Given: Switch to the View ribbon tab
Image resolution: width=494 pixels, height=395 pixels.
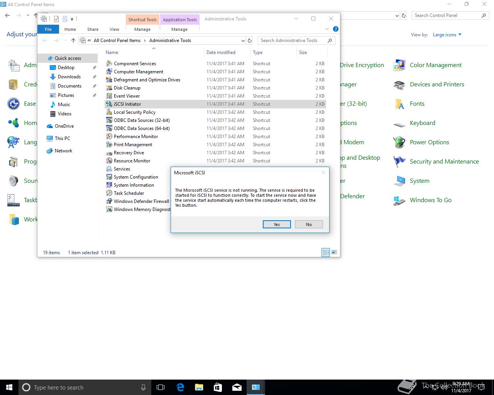Looking at the screenshot, I should click(114, 29).
